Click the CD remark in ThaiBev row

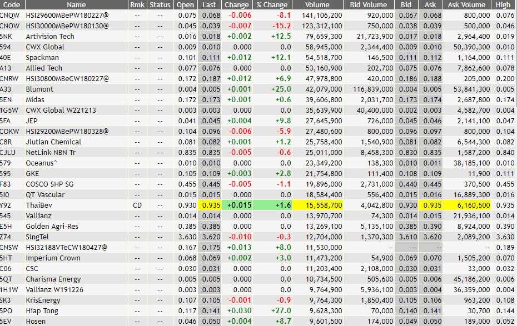(137, 205)
